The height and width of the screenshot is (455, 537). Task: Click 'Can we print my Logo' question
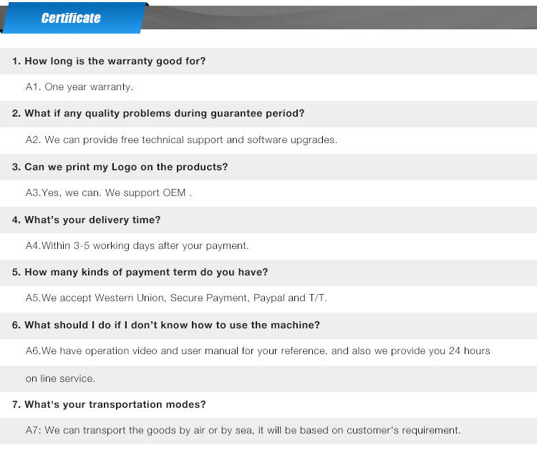[120, 167]
